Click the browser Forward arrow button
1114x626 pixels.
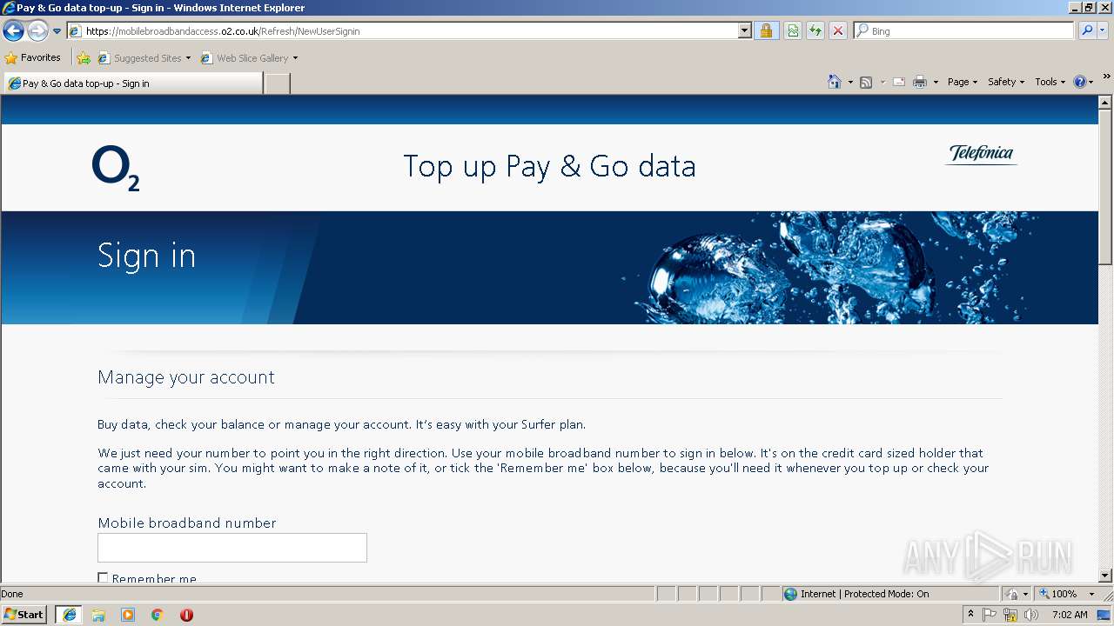pyautogui.click(x=37, y=31)
